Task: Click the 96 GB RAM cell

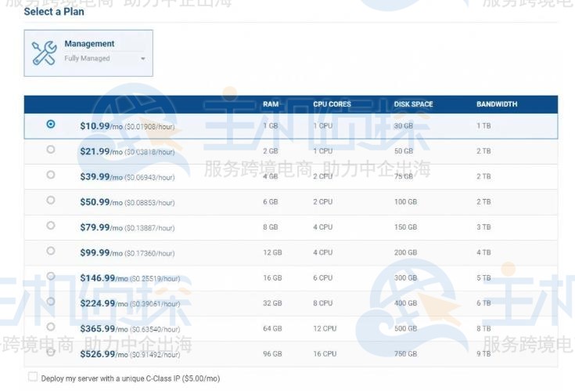Action: click(x=272, y=354)
